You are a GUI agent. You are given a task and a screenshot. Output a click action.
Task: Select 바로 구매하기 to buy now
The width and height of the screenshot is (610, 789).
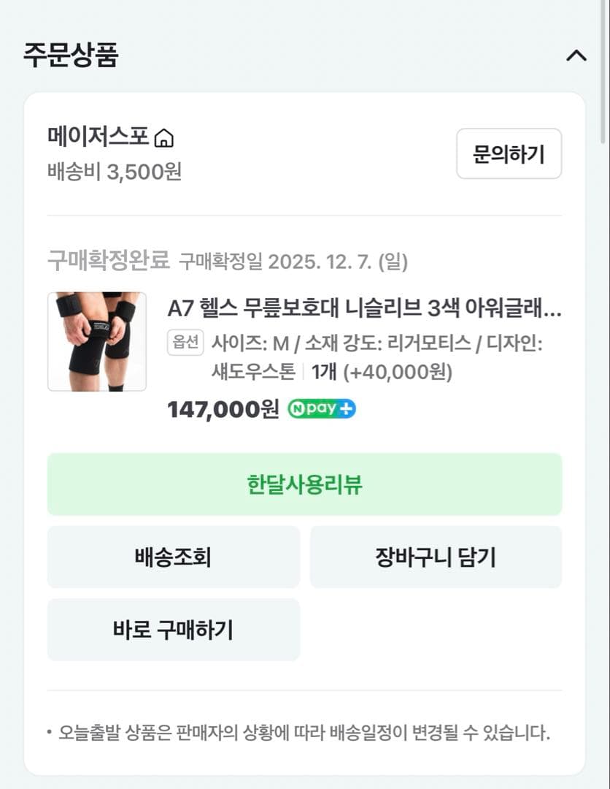[x=173, y=629]
